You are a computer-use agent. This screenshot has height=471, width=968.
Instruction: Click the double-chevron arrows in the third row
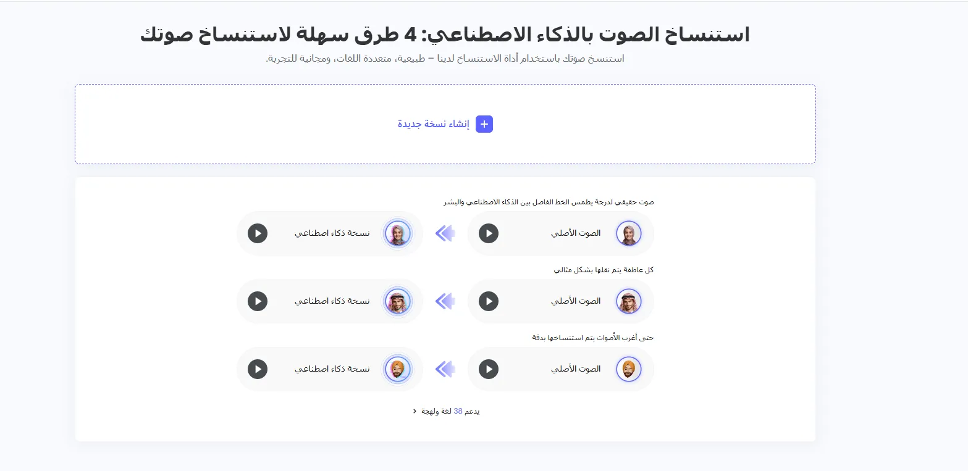(x=444, y=369)
